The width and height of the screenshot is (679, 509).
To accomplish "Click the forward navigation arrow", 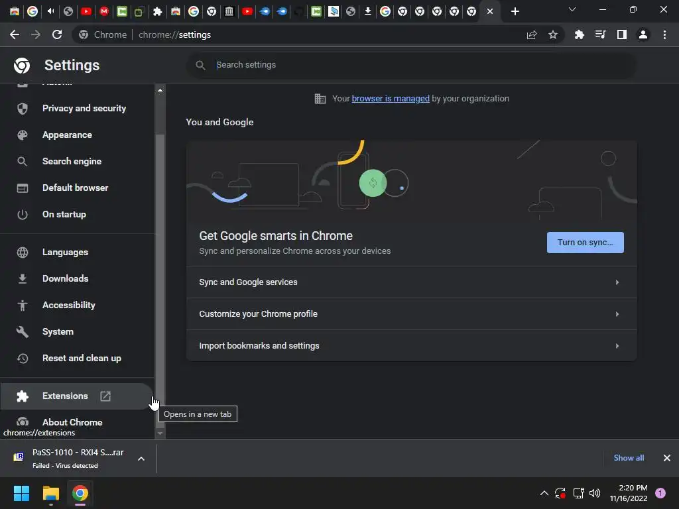I will point(36,34).
